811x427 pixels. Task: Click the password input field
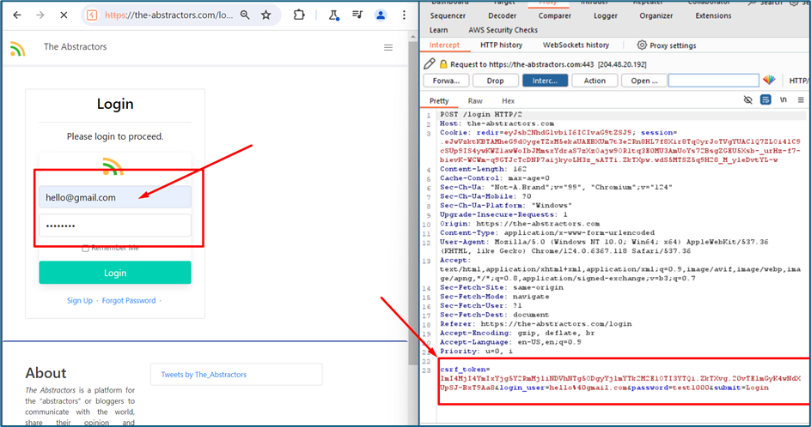[115, 226]
